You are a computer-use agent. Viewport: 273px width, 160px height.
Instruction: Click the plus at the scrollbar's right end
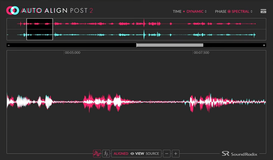(264, 45)
